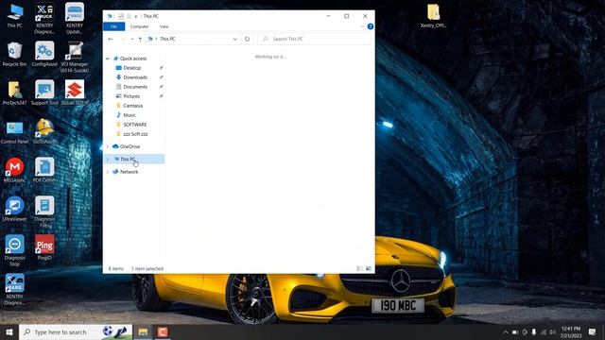605x340 pixels.
Task: Open the volume icon in system tray
Action: pos(552,331)
